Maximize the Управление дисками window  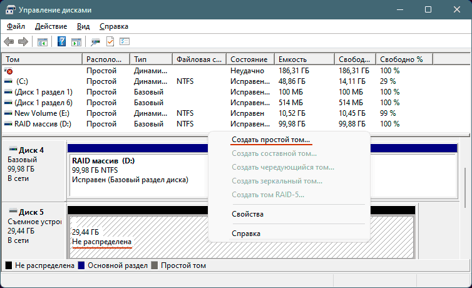[x=428, y=9]
